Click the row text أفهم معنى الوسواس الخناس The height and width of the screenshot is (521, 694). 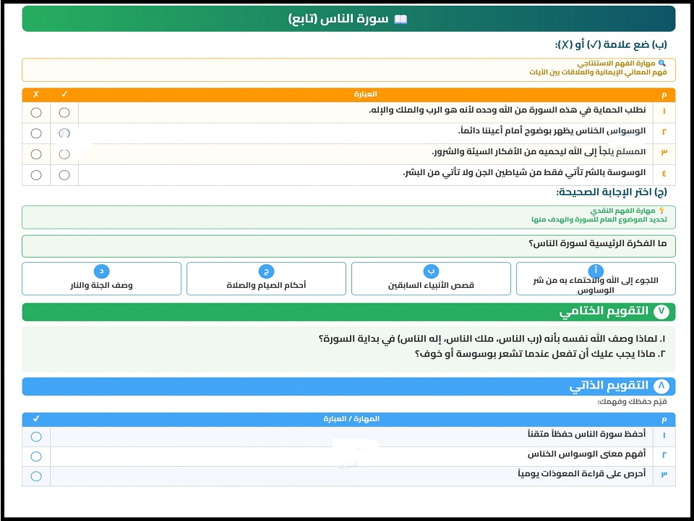[586, 454]
